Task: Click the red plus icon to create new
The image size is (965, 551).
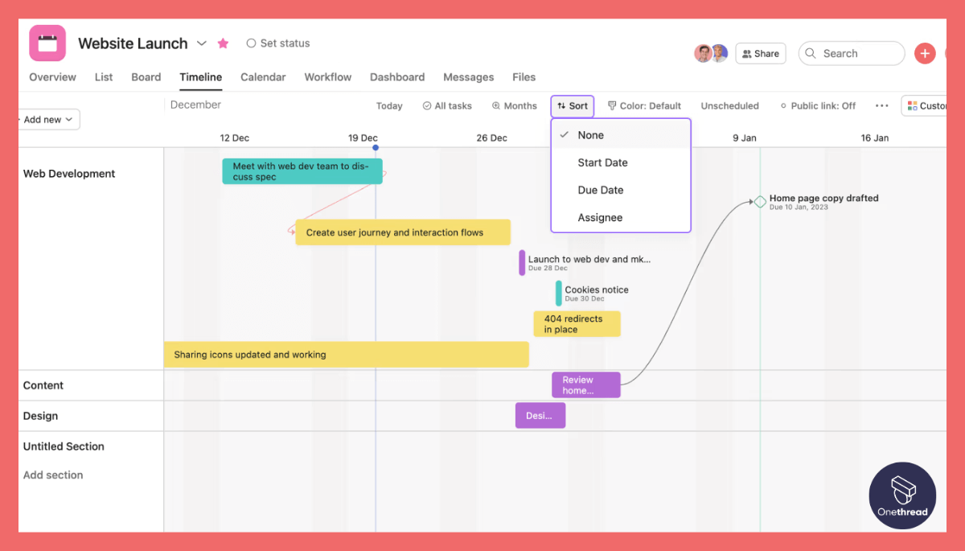Action: (925, 53)
